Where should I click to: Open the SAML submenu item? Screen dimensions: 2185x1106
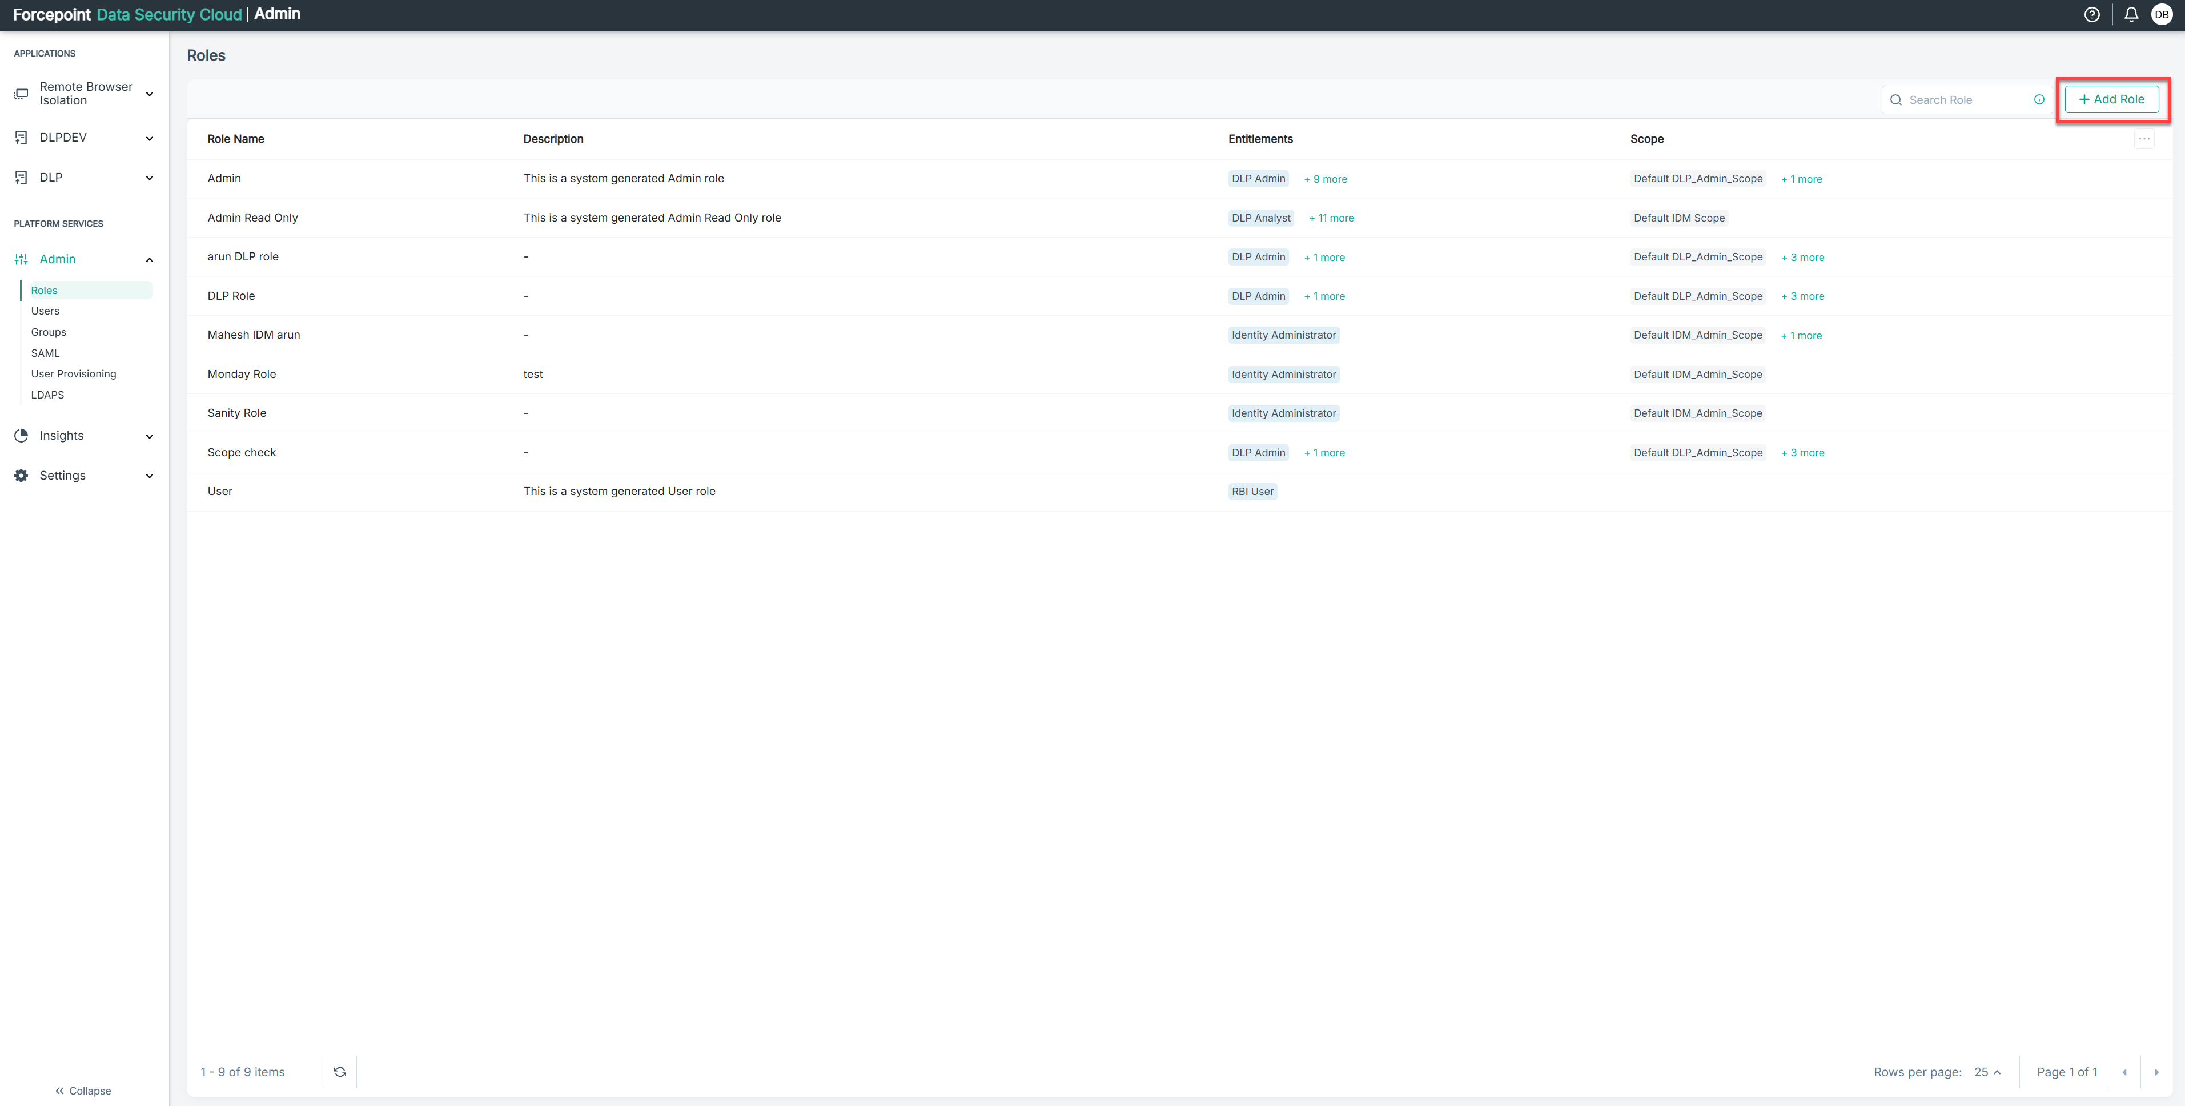(x=45, y=353)
